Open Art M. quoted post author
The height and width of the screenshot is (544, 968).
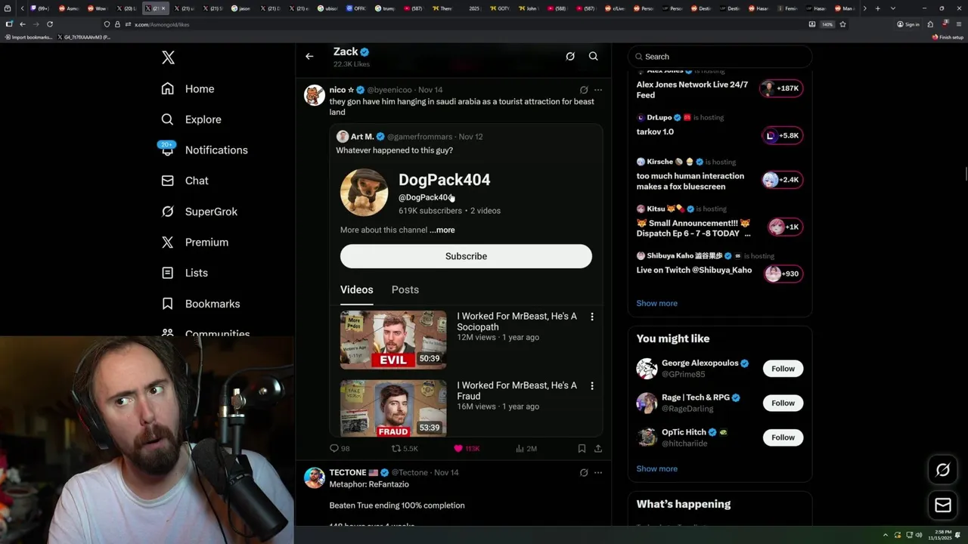pyautogui.click(x=362, y=137)
